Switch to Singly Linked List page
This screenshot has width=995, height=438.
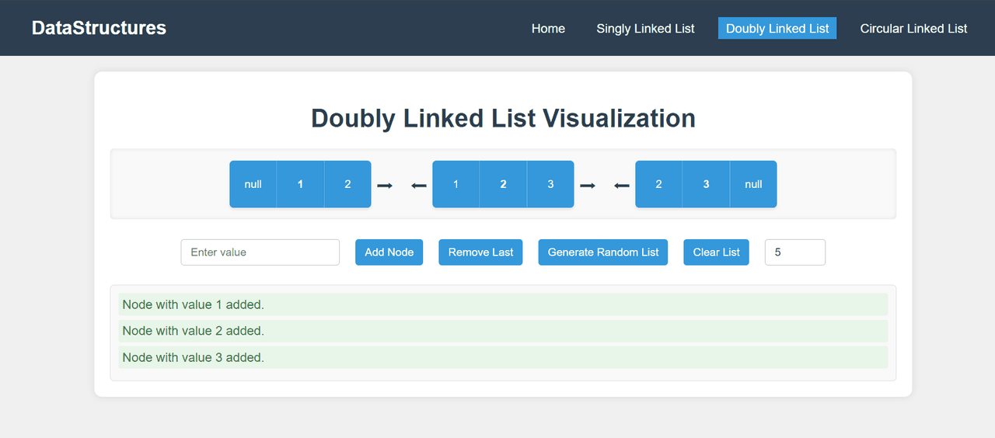click(645, 29)
